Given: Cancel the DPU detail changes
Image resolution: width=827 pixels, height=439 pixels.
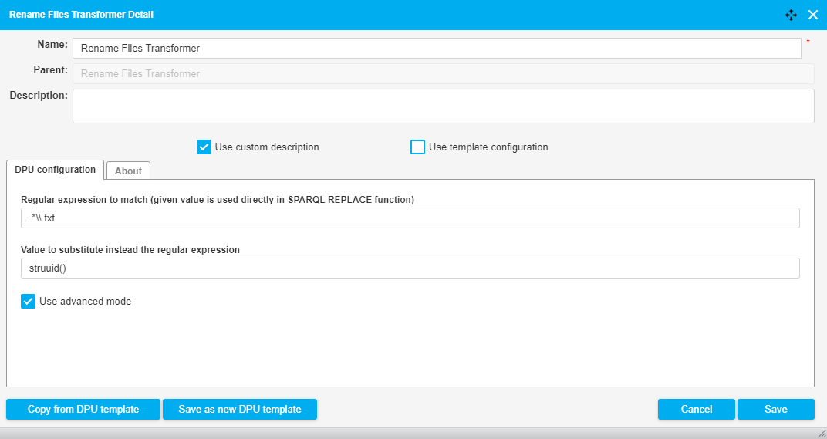Looking at the screenshot, I should tap(696, 409).
